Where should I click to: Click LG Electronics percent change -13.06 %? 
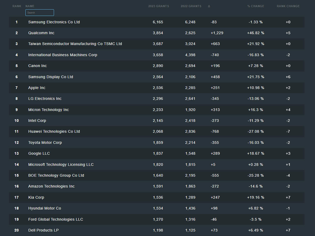click(256, 99)
